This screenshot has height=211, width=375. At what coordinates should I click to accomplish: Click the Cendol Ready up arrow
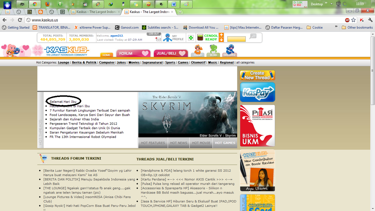tap(221, 35)
